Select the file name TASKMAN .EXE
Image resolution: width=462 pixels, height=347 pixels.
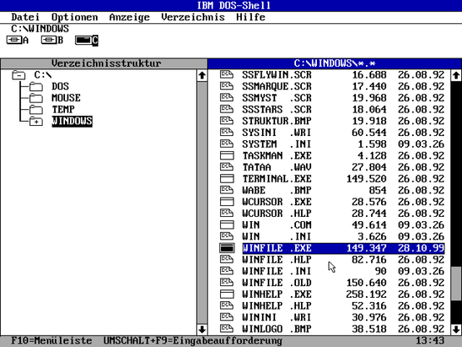coord(277,156)
